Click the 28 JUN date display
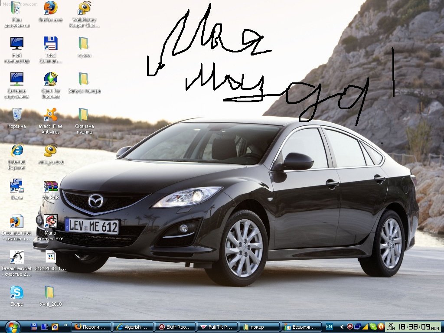 coord(391,327)
